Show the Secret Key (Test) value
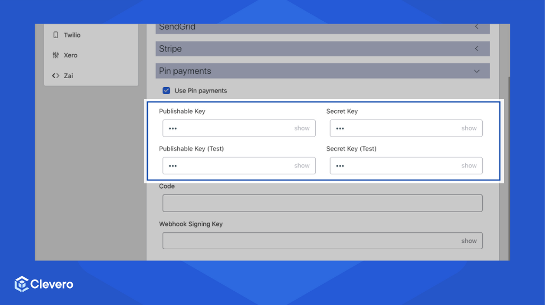 pos(469,166)
